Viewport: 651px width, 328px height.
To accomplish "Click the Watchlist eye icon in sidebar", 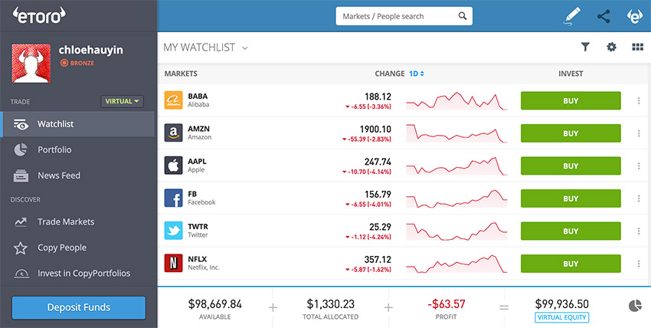I will pyautogui.click(x=21, y=124).
